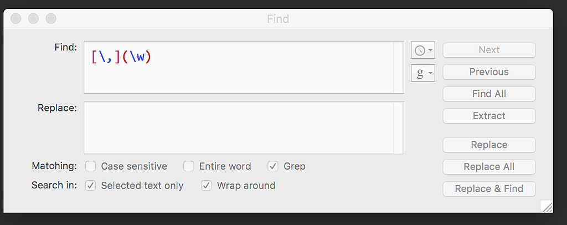Click inside the Replace text field

click(x=238, y=127)
